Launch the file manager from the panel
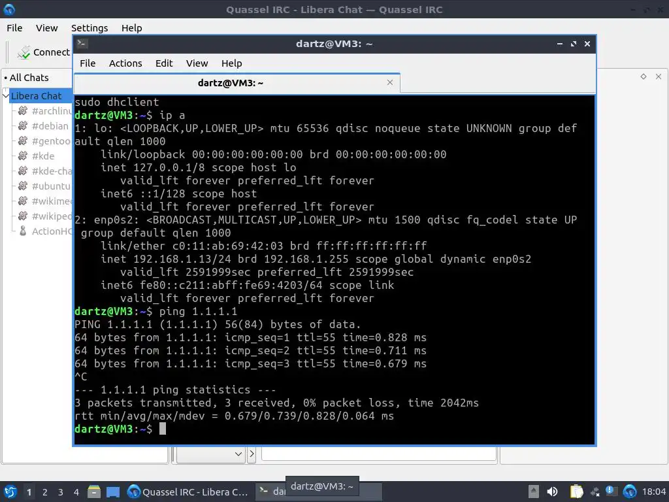The image size is (669, 502). pos(94,492)
